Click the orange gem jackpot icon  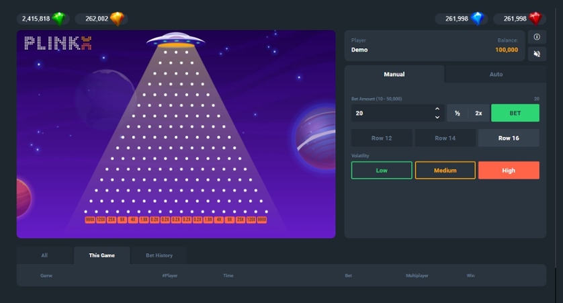tap(118, 19)
